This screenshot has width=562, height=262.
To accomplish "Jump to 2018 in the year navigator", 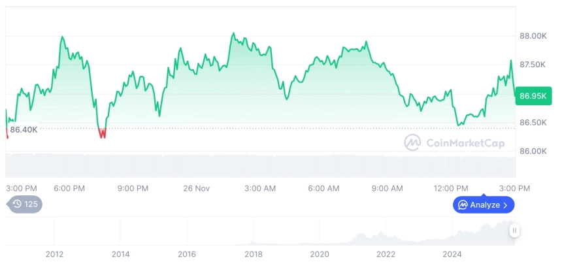I will point(253,254).
